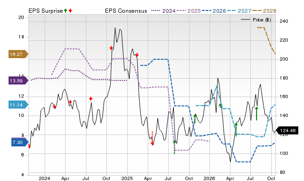Click the green up arrow in EPS Surprise legend
The width and height of the screenshot is (304, 181).
coord(66,11)
